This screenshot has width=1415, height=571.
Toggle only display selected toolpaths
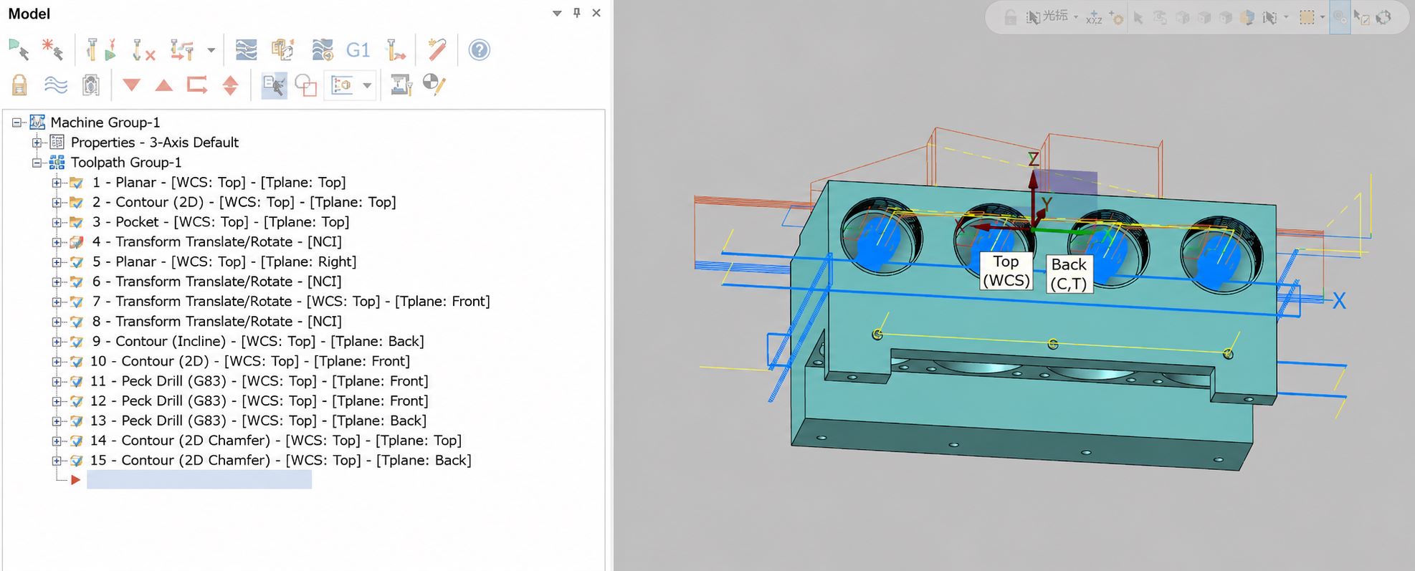274,85
